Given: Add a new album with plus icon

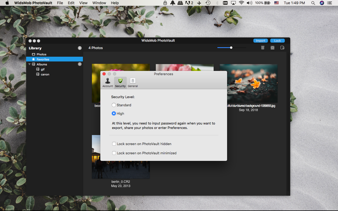Looking at the screenshot, I should coord(80,64).
